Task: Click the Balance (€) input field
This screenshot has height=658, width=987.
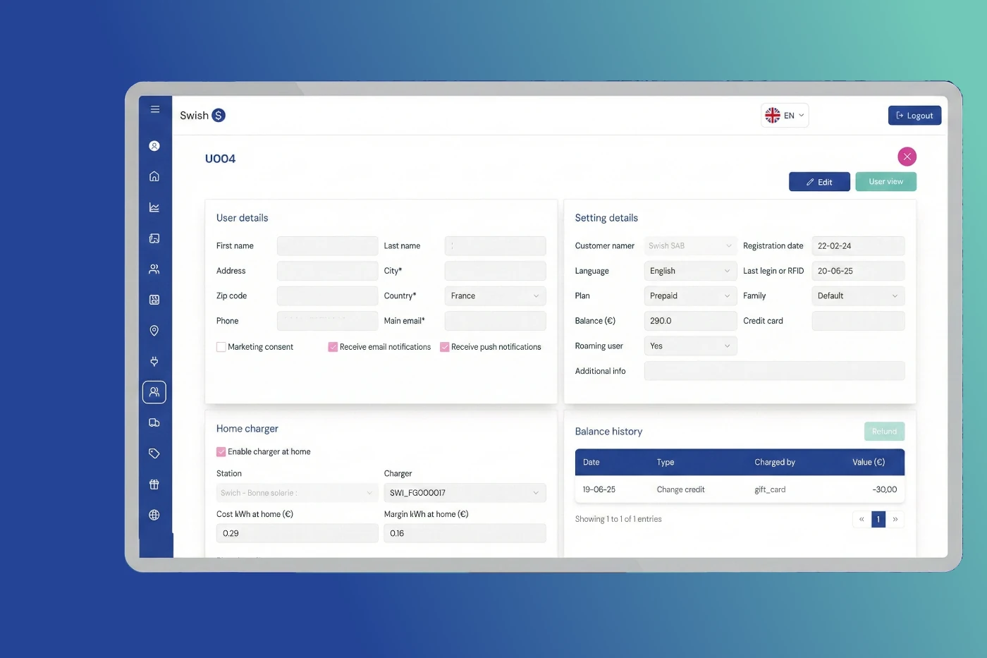Action: click(x=689, y=321)
